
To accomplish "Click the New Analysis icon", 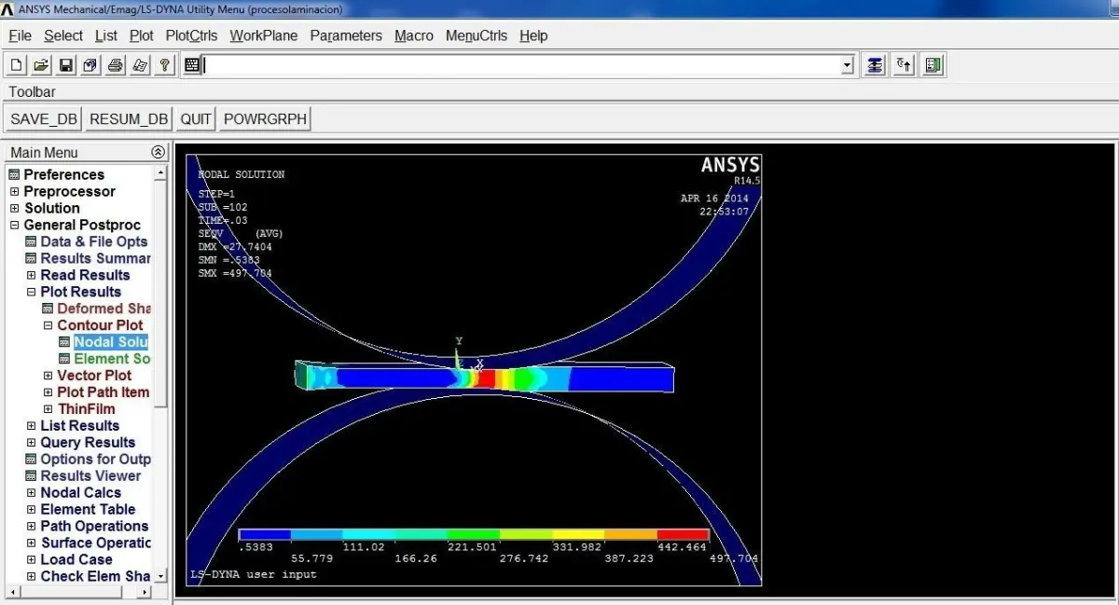I will (17, 65).
